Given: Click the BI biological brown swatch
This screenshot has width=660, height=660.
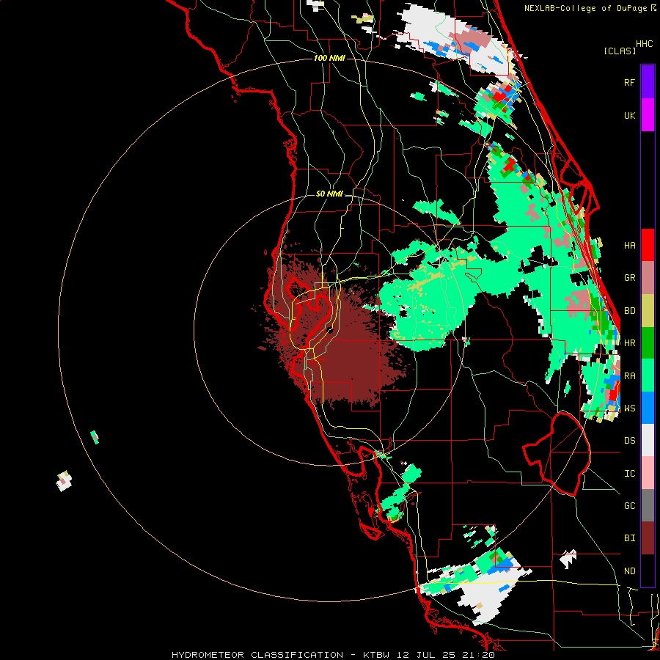Looking at the screenshot, I should pyautogui.click(x=648, y=538).
